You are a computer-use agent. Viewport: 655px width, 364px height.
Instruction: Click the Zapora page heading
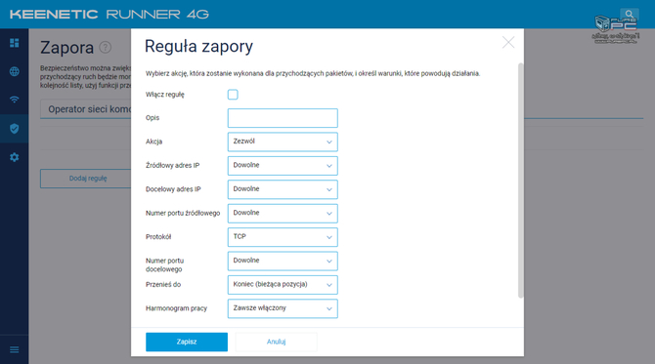[x=66, y=48]
